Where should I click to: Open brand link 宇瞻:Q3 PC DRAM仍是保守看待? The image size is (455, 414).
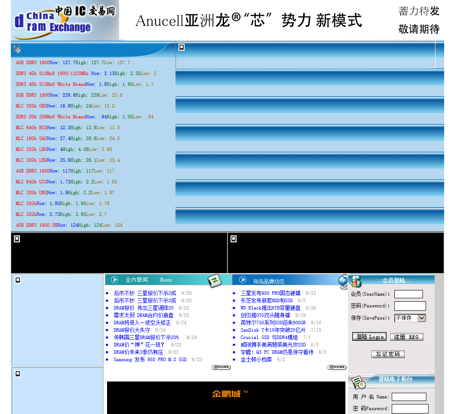(277, 352)
